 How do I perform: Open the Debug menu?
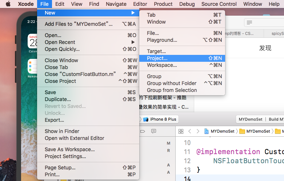(187, 4)
